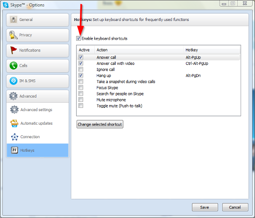Open the Privacy options section
255x218 pixels.
coord(37,35)
